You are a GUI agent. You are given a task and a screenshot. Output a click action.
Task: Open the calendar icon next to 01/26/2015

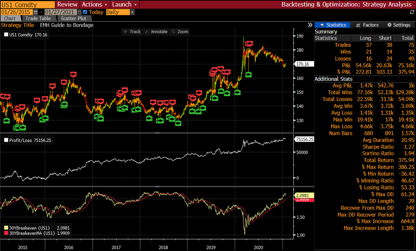click(x=36, y=11)
